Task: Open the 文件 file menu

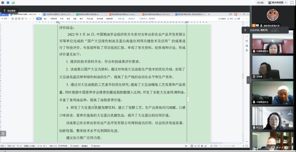Action: pyautogui.click(x=5, y=19)
